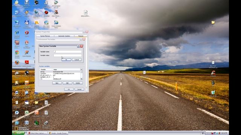241x135 pixels.
Task: Click system variables list scroll-down arrow
Action: point(81,79)
